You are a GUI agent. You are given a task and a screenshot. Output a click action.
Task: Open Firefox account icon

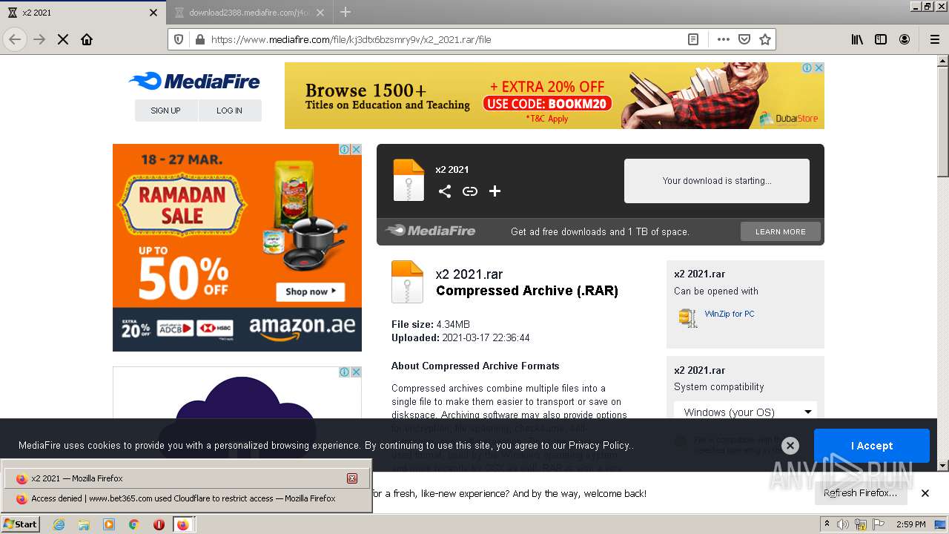click(x=905, y=39)
